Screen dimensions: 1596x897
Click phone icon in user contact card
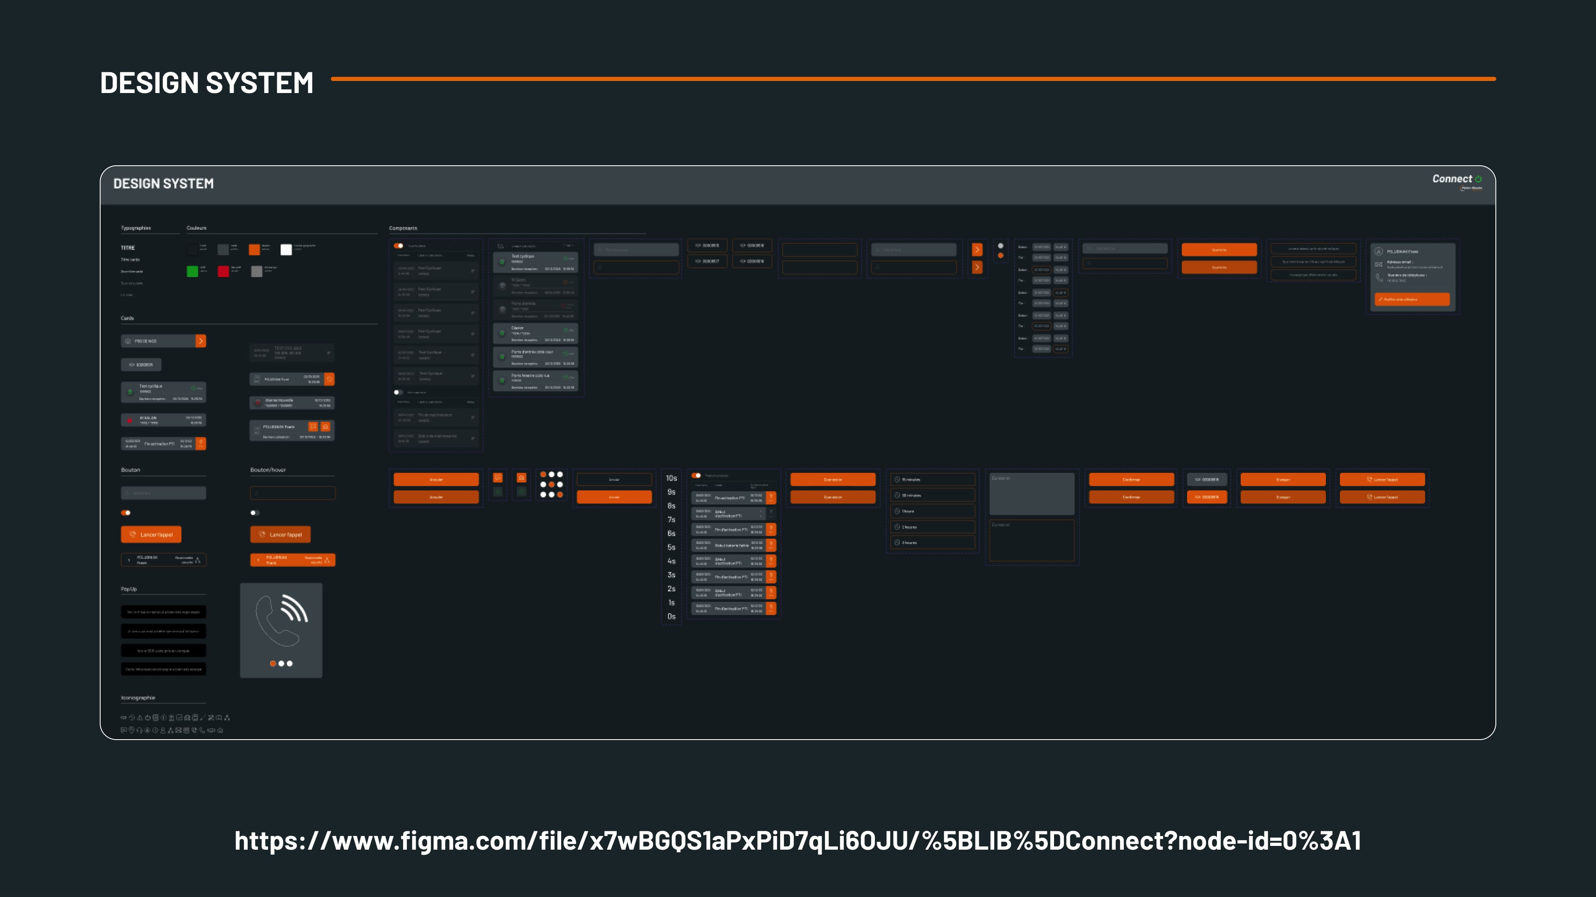(1379, 277)
